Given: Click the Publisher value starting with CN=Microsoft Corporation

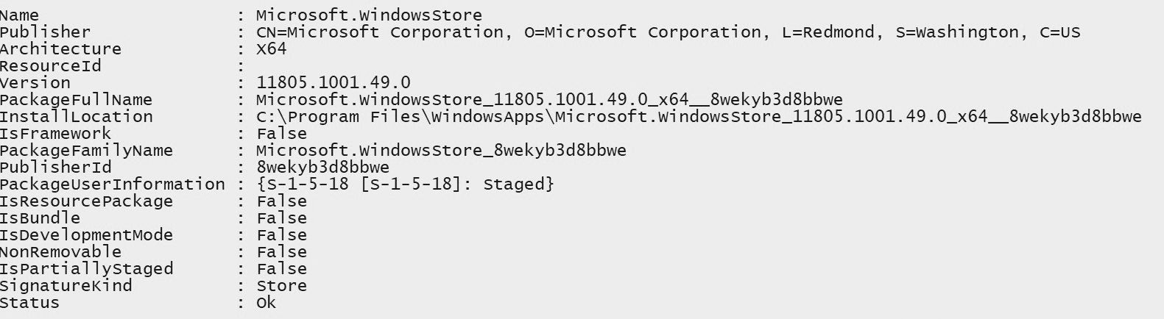Looking at the screenshot, I should tap(668, 32).
